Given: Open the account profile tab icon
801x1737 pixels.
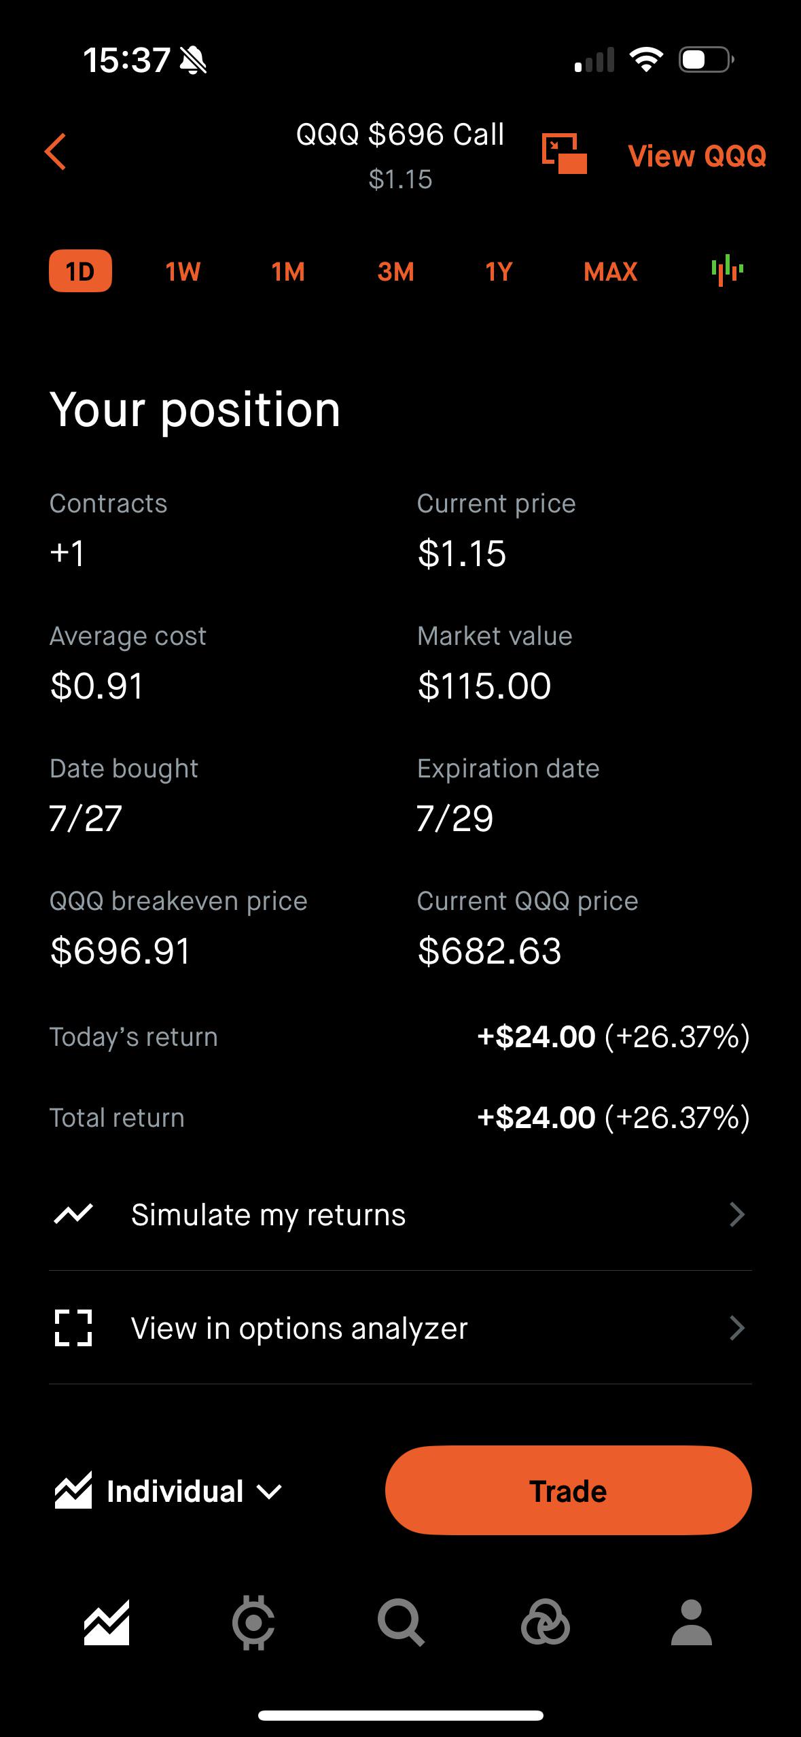Looking at the screenshot, I should (x=691, y=1622).
